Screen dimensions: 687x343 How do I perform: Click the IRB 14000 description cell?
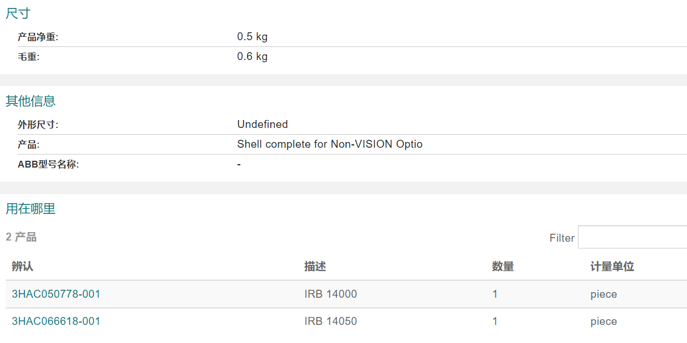[x=331, y=294]
